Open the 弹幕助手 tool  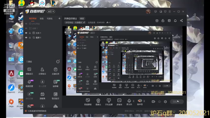29,71
